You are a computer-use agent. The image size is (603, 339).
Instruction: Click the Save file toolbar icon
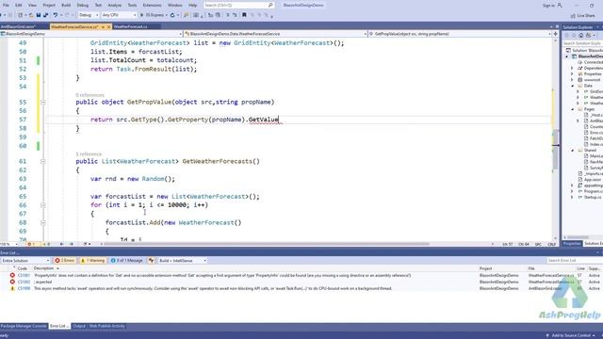point(39,15)
